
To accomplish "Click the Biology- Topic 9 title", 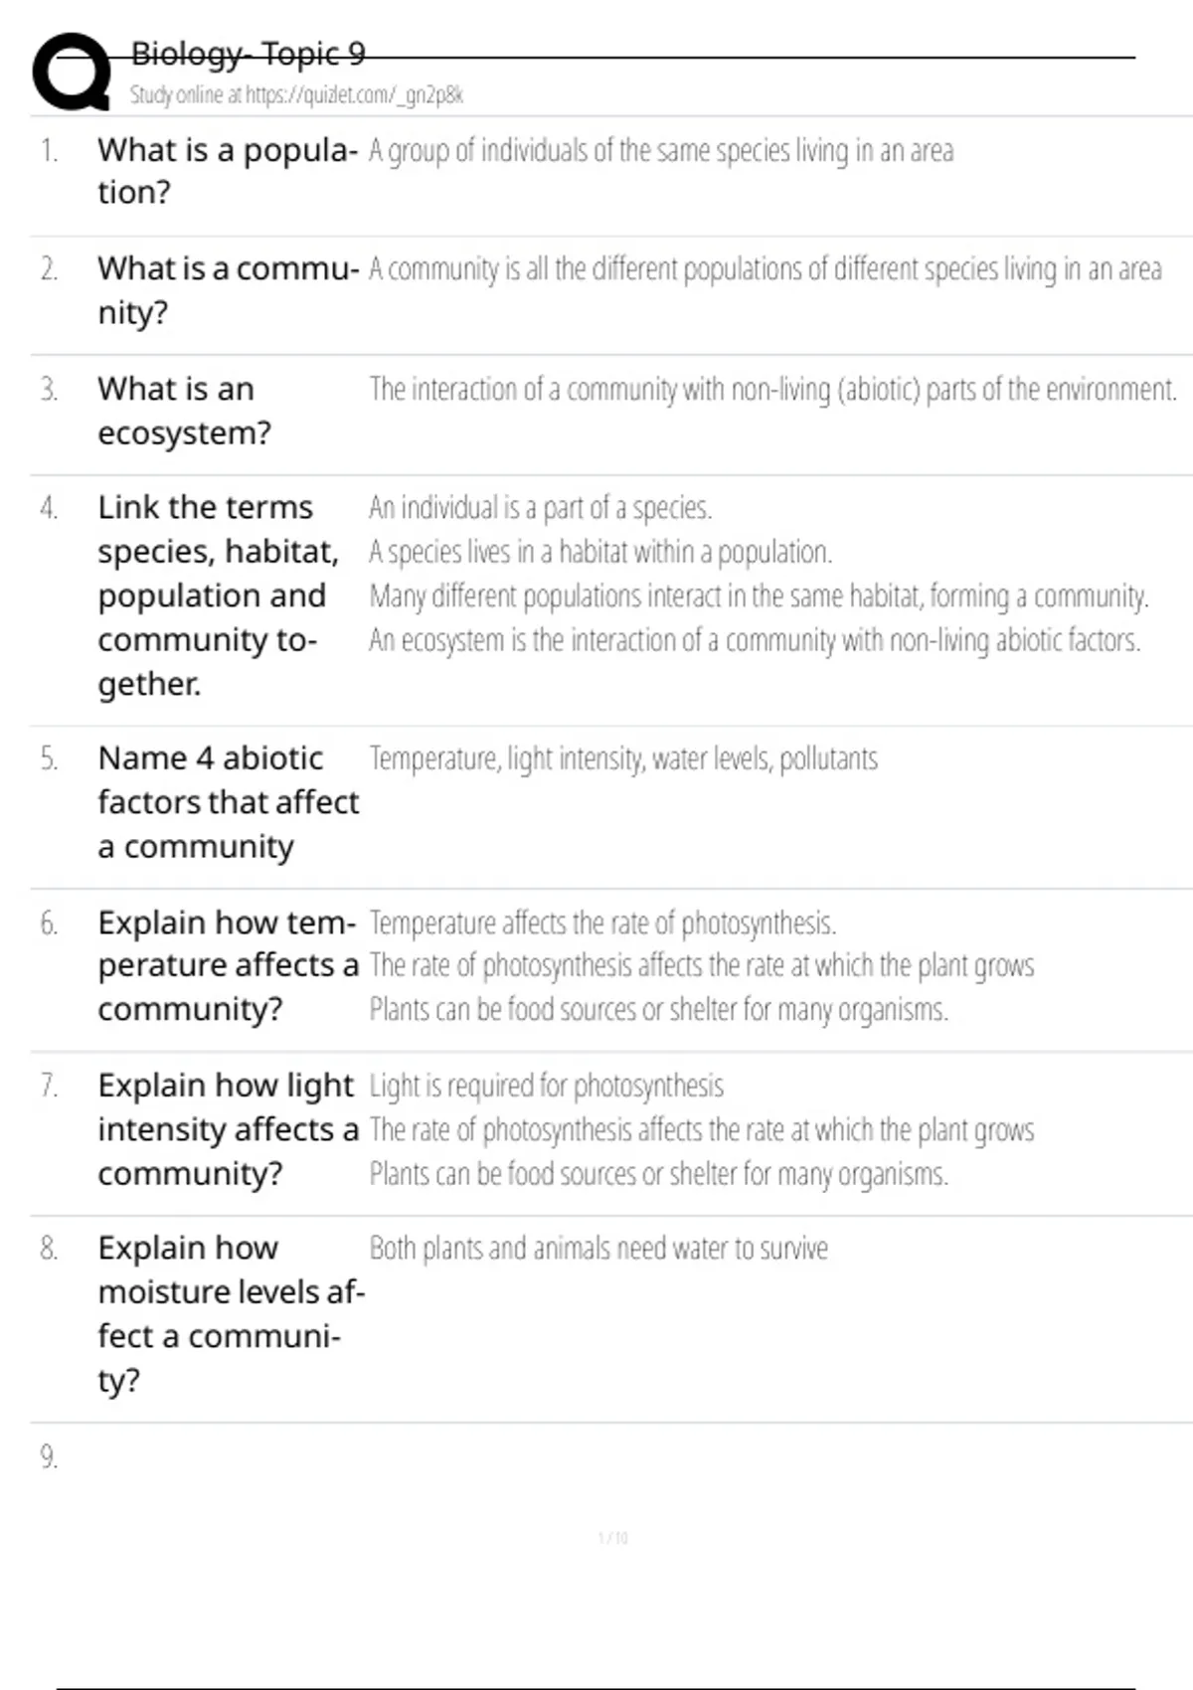I will (x=249, y=54).
